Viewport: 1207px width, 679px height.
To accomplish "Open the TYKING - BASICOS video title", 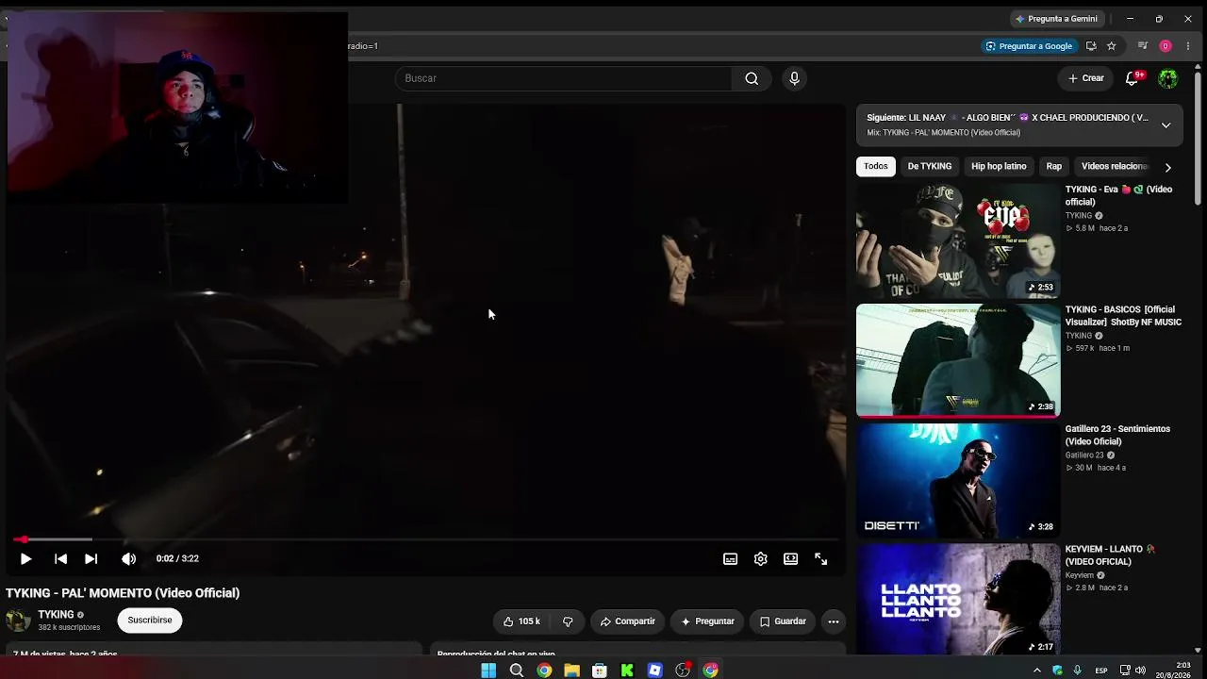I will (x=1123, y=316).
